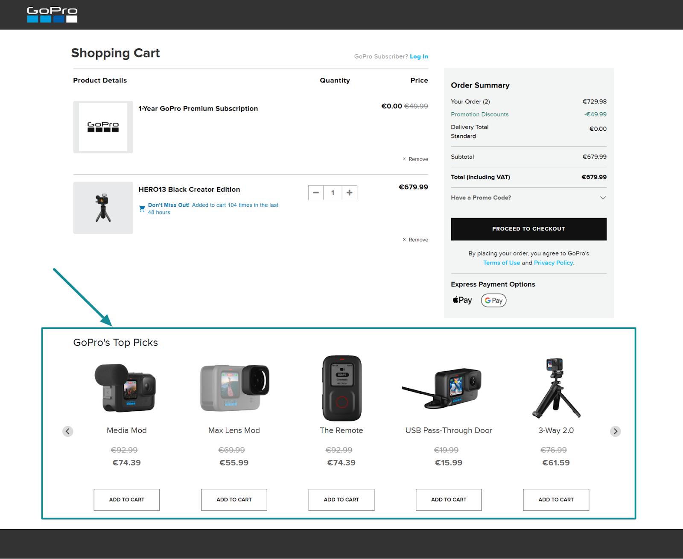Remove HERO13 Black Creator Edition from cart
The image size is (683, 559).
click(415, 240)
